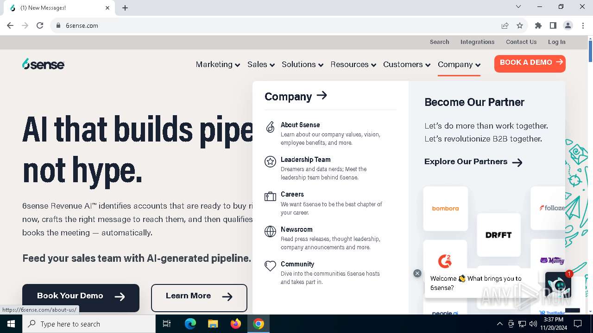This screenshot has height=333, width=593.
Task: Dismiss the chat welcome message with X
Action: 417,273
